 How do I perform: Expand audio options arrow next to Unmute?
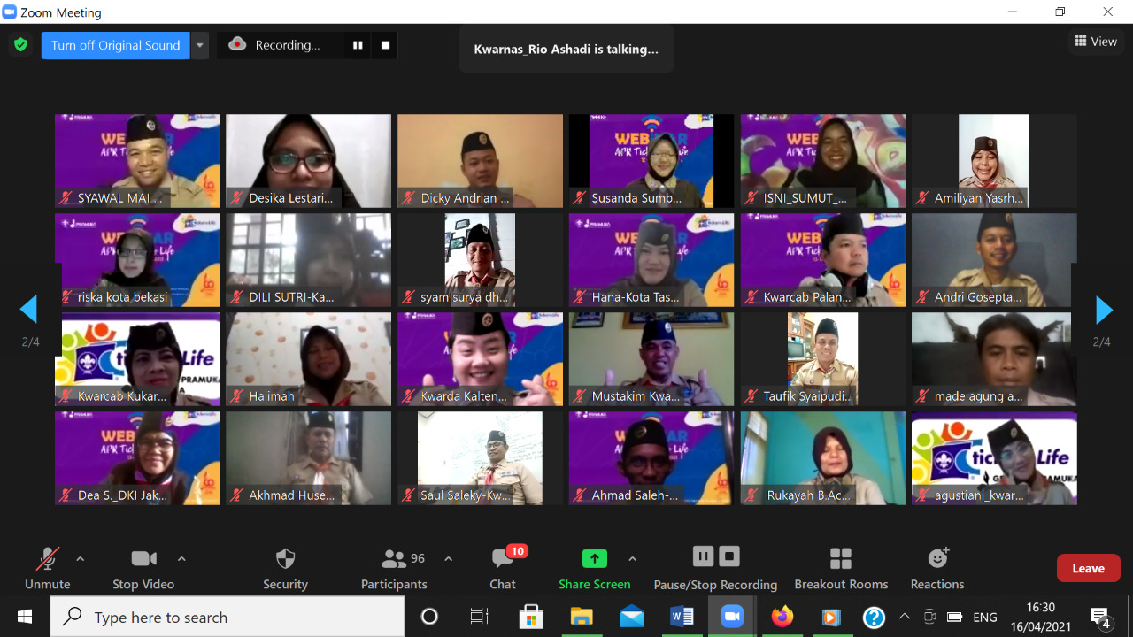coord(81,559)
